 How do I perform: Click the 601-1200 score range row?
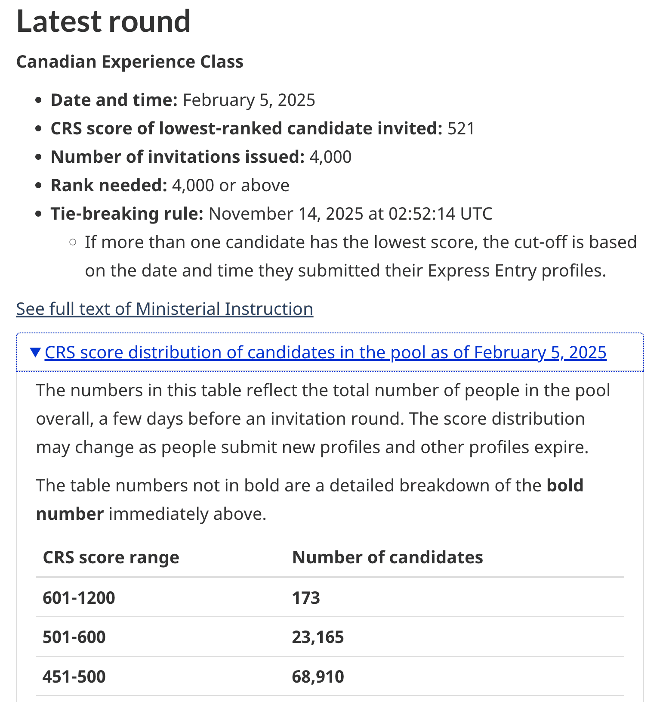330,597
